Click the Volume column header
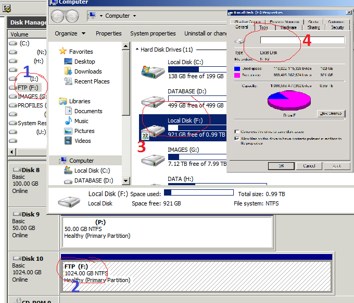 tap(27, 34)
